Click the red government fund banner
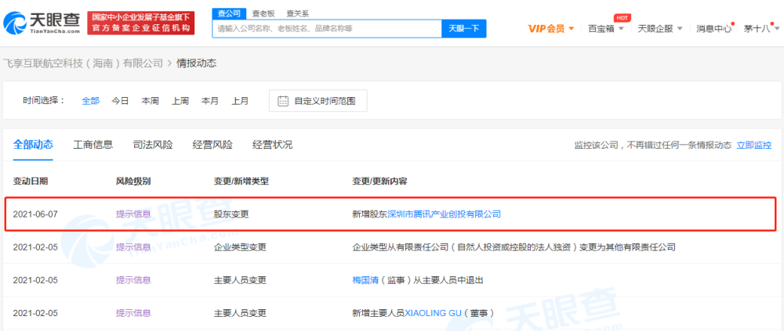784x331 pixels. click(x=141, y=23)
